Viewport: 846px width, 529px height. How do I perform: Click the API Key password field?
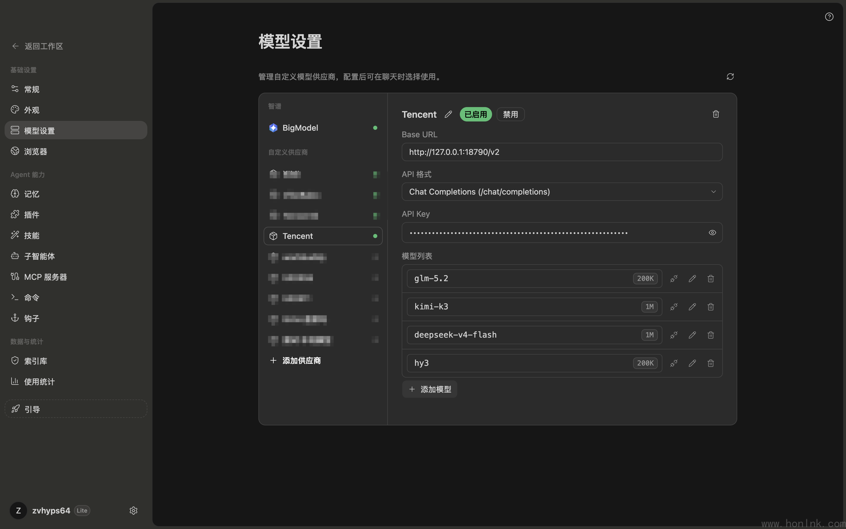coord(562,233)
